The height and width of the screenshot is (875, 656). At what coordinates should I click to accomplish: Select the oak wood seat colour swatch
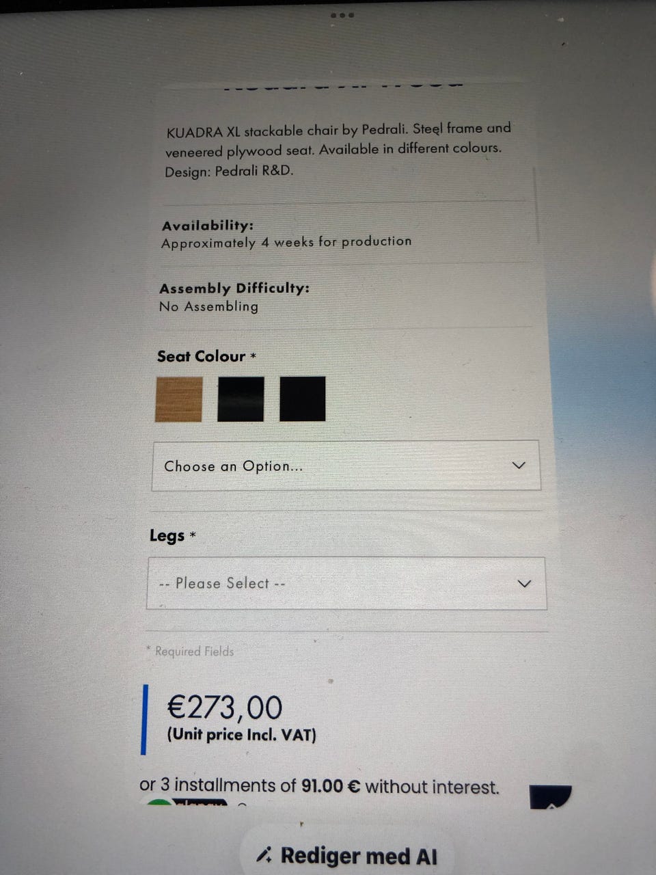pyautogui.click(x=179, y=399)
